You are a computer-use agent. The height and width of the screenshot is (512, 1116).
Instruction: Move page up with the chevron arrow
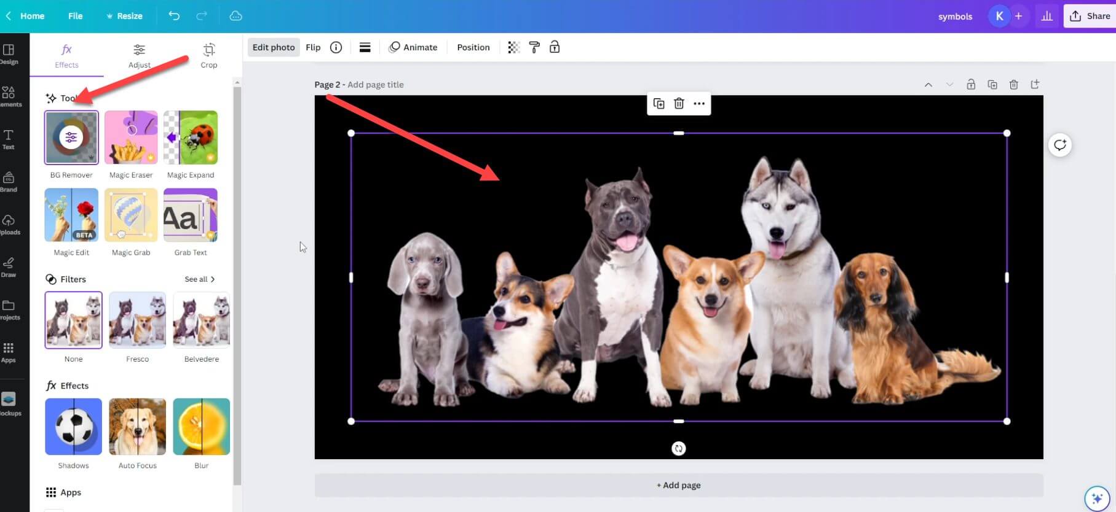point(928,85)
